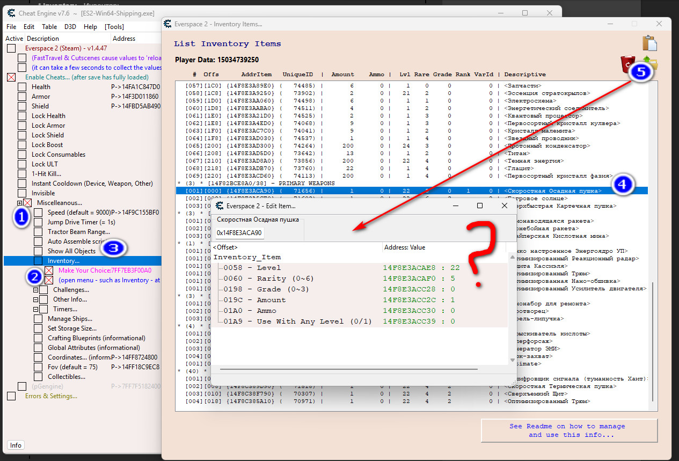The height and width of the screenshot is (461, 679).
Task: Select the <Сверхъемкий Щит> inventory row
Action: 412,394
